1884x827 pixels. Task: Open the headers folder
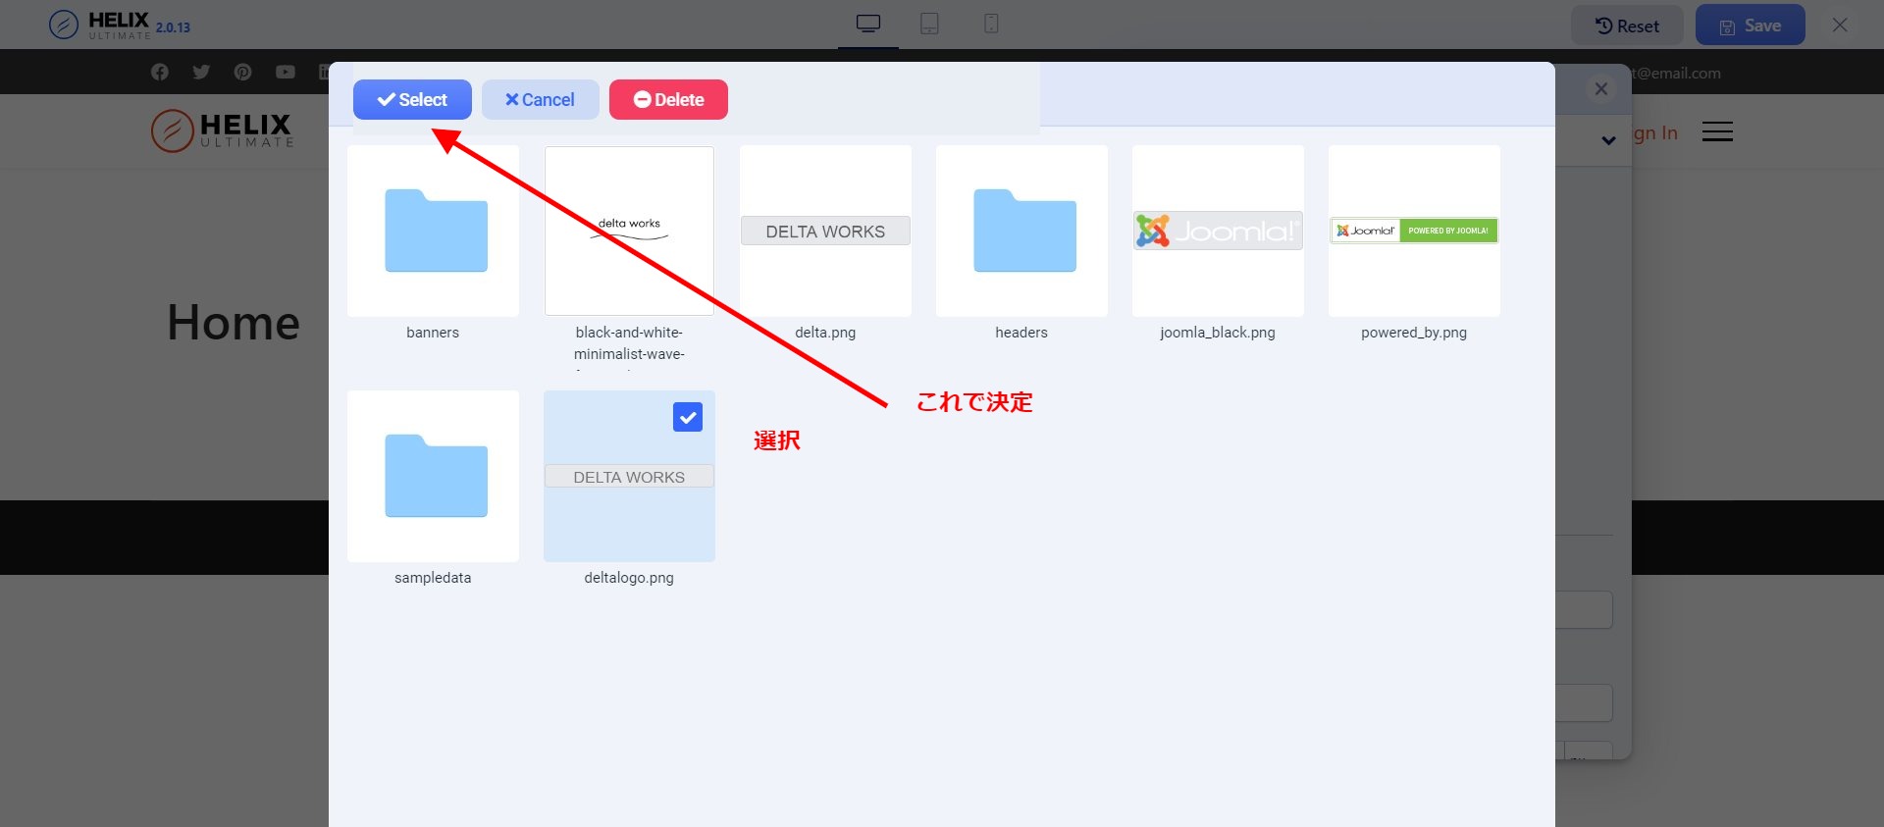(1021, 232)
